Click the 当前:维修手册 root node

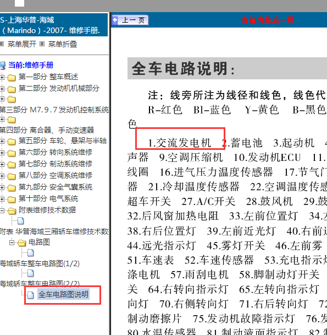pos(31,65)
